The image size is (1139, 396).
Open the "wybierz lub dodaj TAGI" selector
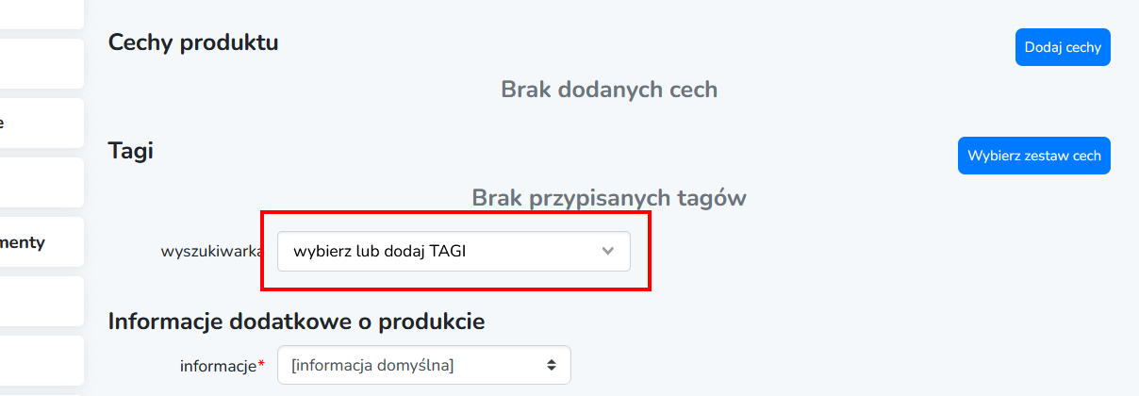tap(434, 252)
